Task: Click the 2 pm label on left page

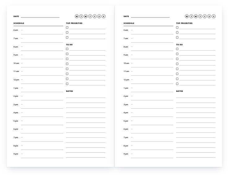Action: 16,96
